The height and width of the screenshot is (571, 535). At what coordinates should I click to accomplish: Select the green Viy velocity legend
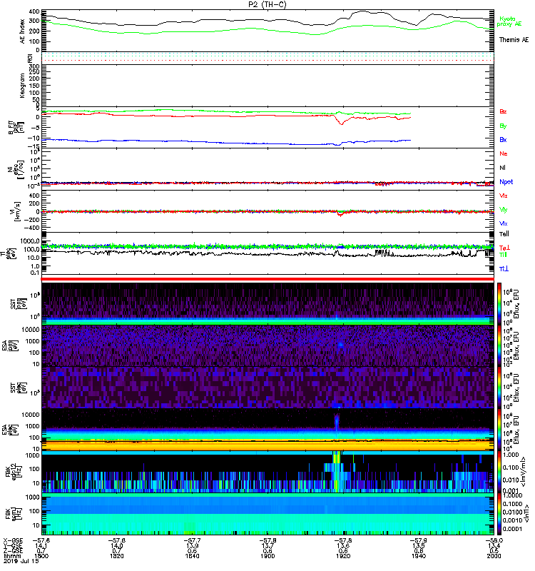click(x=504, y=210)
